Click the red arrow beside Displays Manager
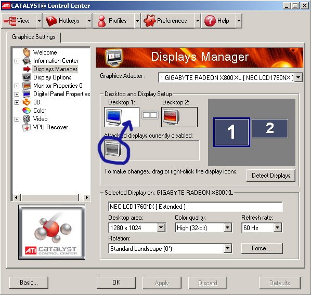311x295 pixels. pos(27,69)
